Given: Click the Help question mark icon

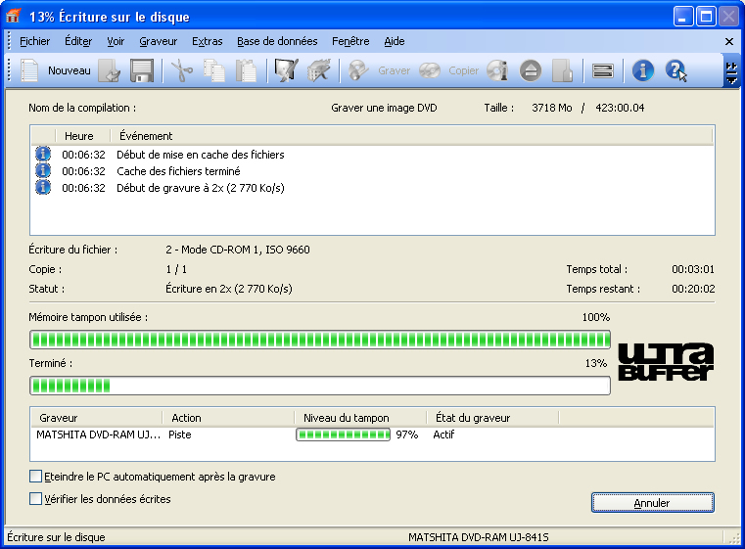Looking at the screenshot, I should click(675, 70).
